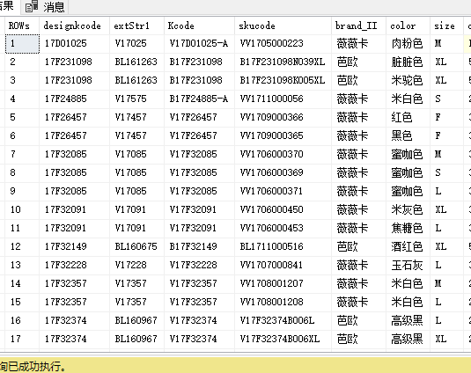Viewport: 471px width, 373px height.
Task: Select skucode cell V17F32374B006L
Action: [283, 320]
